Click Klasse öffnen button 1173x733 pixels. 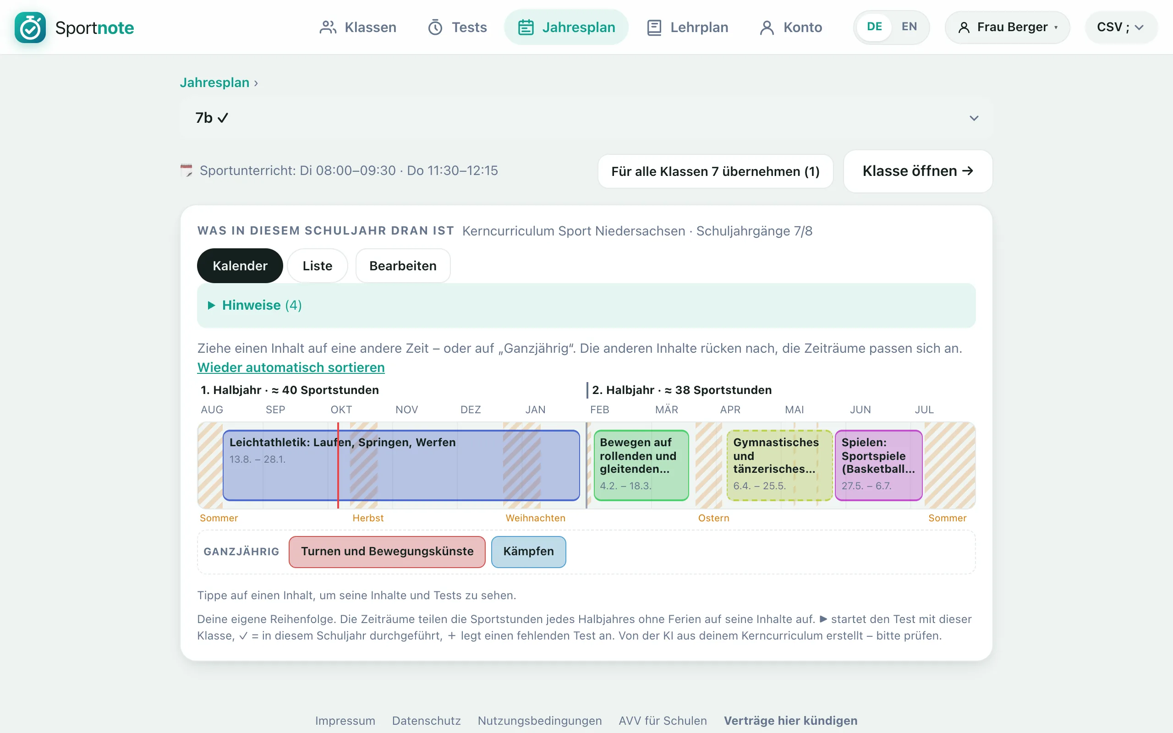[918, 171]
